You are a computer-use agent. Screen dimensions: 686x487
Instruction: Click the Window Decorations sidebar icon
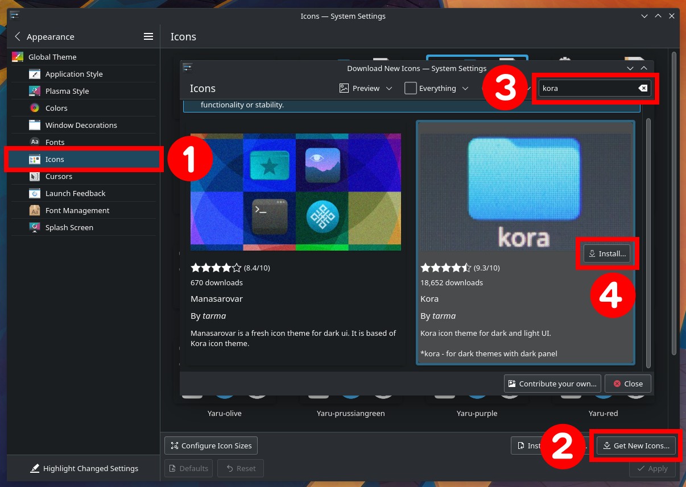(x=35, y=125)
